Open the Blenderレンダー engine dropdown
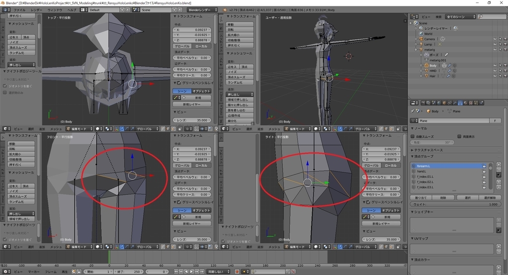Screen dimensions: 508x275 point(203,10)
